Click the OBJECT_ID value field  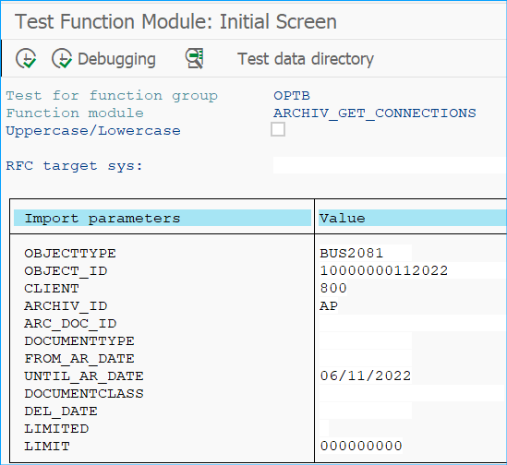(x=413, y=270)
